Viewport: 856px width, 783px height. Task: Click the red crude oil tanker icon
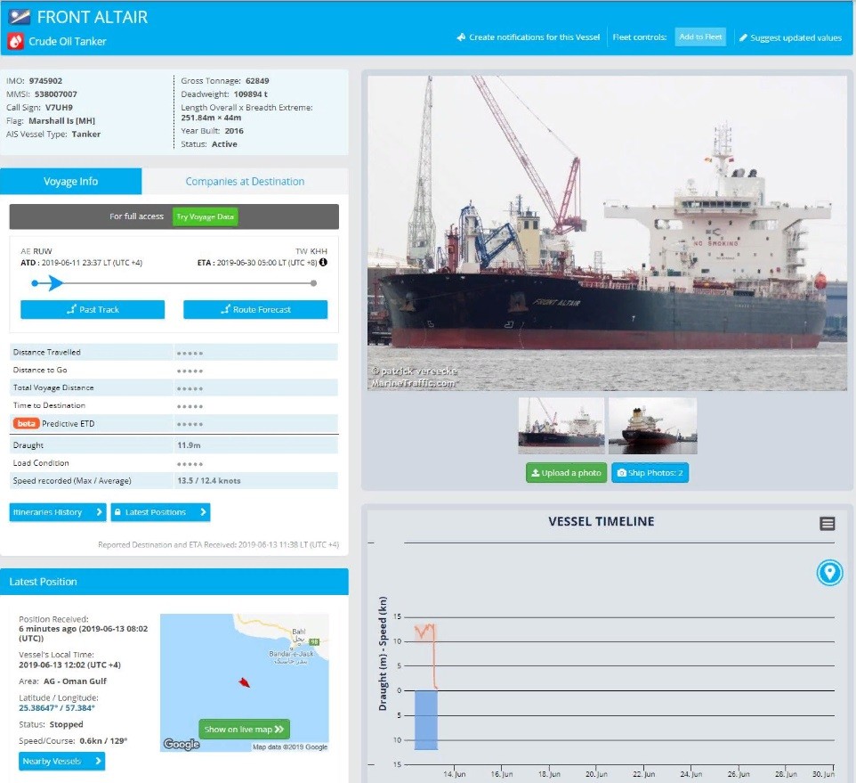click(x=16, y=41)
